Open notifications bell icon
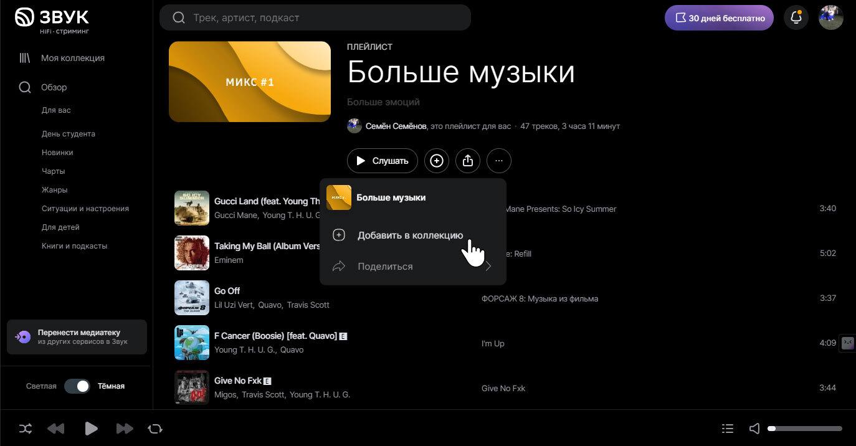Screen dimensions: 856x446 coord(796,18)
